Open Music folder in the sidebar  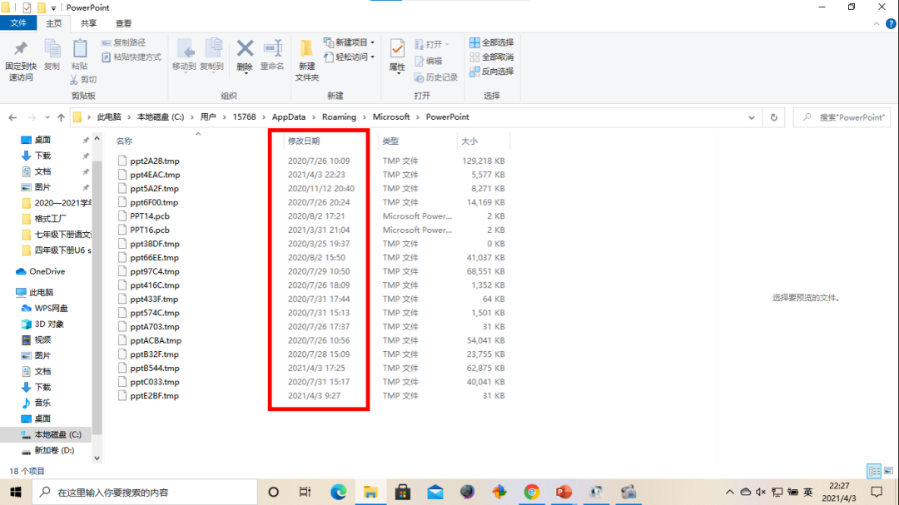tap(42, 403)
